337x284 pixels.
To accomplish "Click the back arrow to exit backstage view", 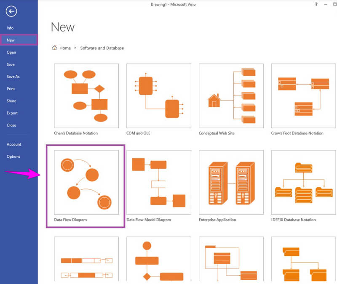I will coord(13,12).
